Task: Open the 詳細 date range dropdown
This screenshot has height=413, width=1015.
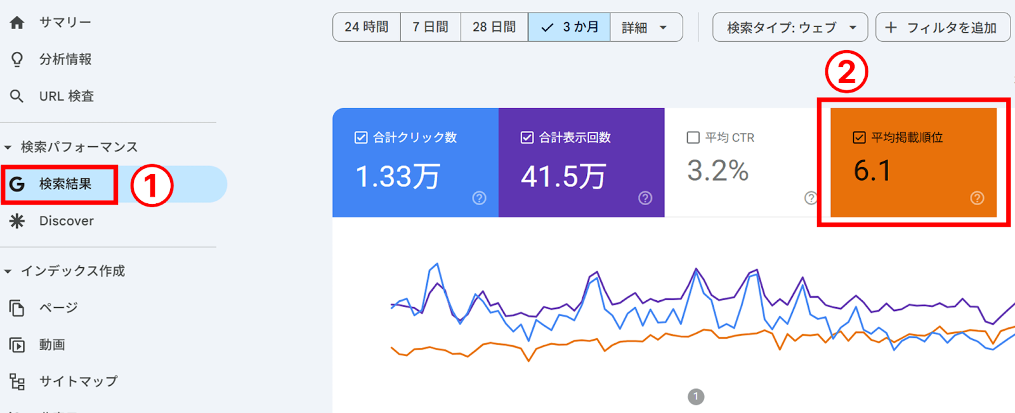Action: coord(645,27)
